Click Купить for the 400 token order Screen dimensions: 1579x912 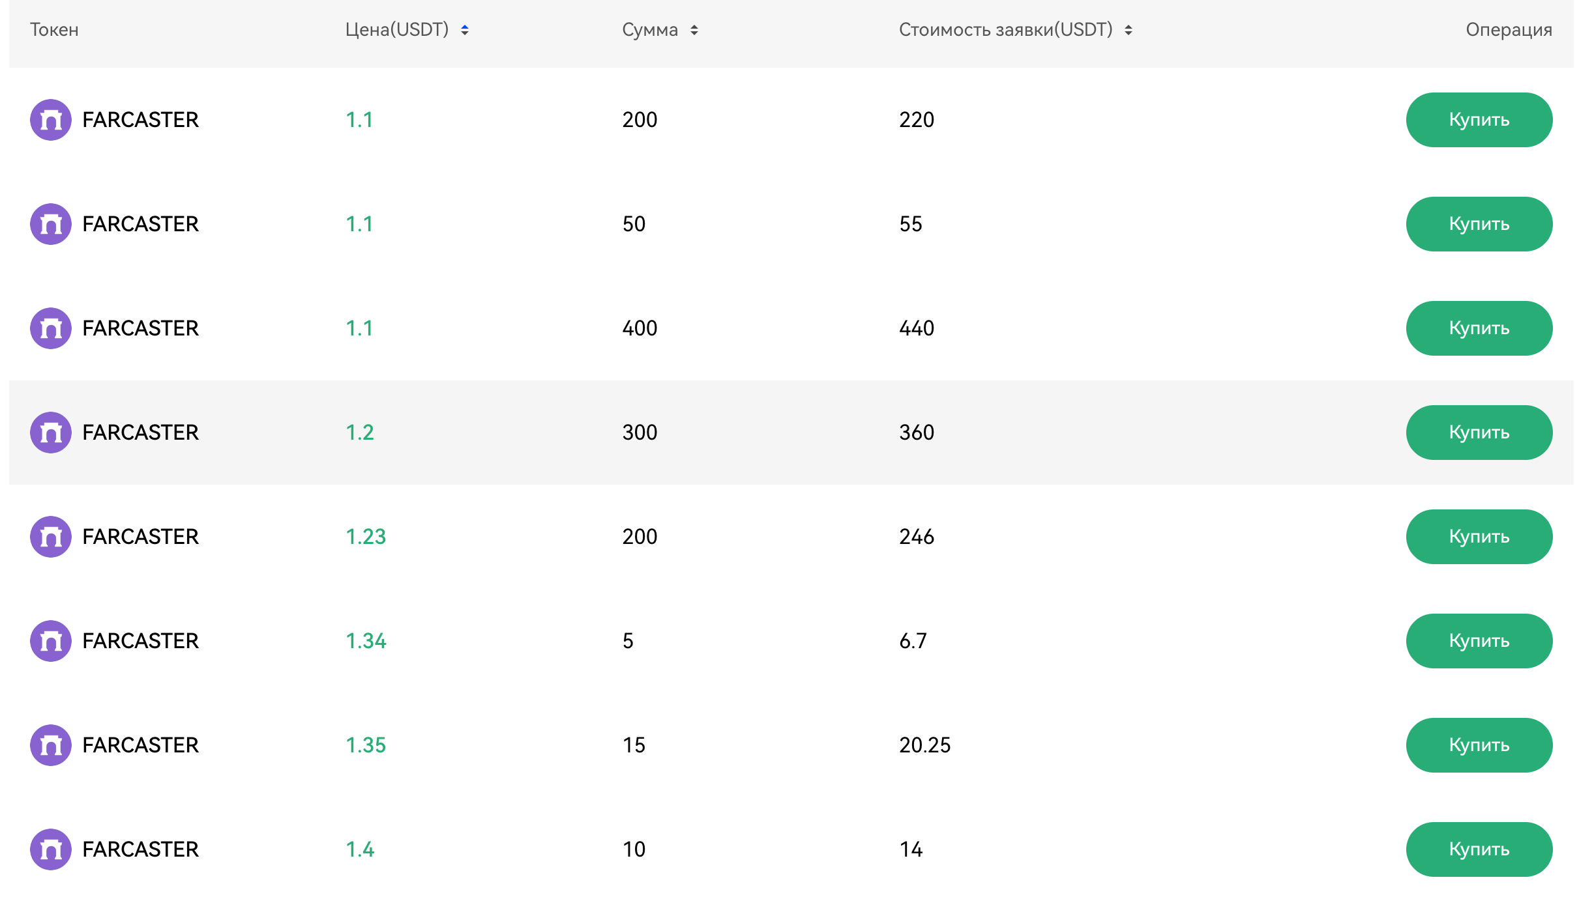(1479, 328)
